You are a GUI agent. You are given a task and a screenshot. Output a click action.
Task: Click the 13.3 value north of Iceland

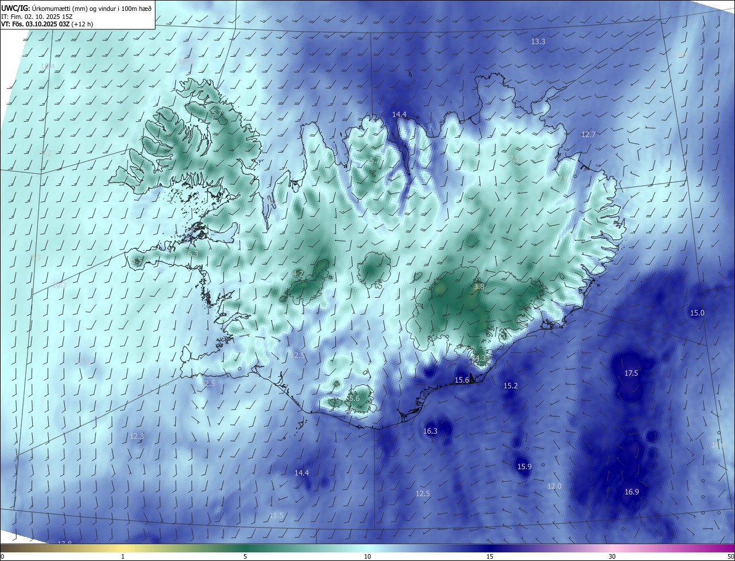point(538,42)
